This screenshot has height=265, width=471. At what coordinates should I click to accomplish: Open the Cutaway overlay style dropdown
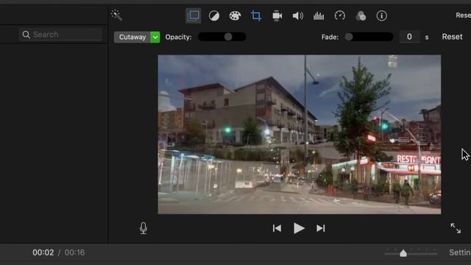pyautogui.click(x=137, y=37)
